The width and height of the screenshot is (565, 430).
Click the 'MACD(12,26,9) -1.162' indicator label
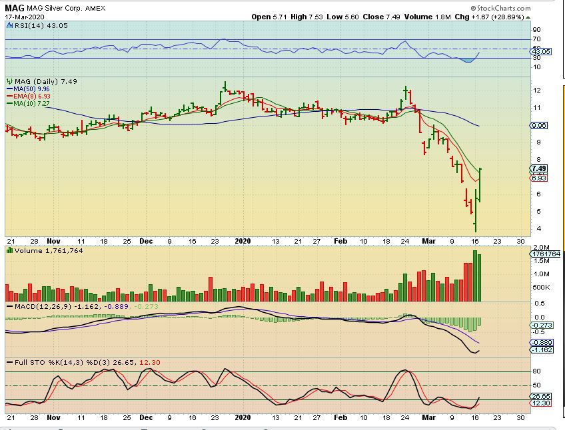pos(57,306)
